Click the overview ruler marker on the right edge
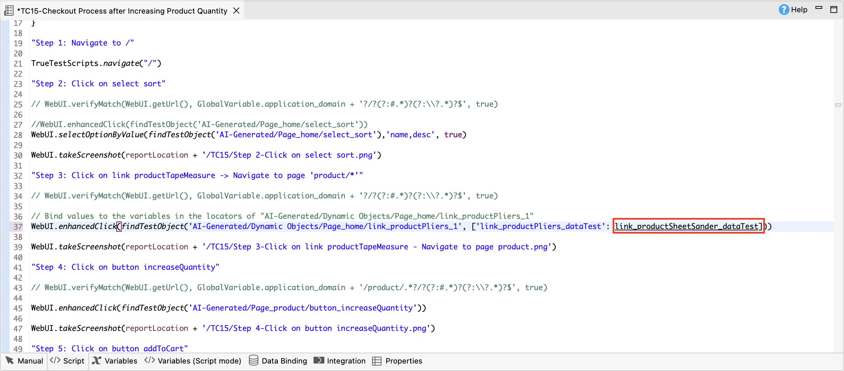The image size is (844, 371). coord(838,105)
